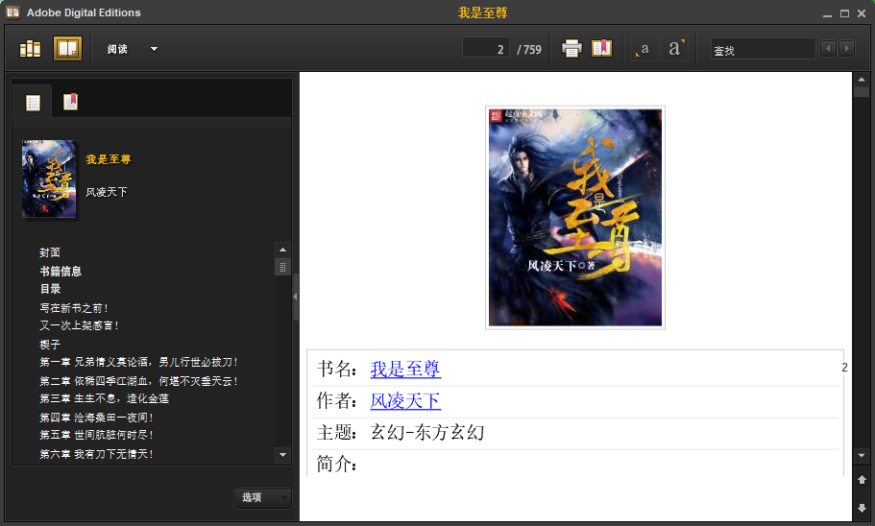Go to previous page arrow
The width and height of the screenshot is (875, 526).
point(862,480)
